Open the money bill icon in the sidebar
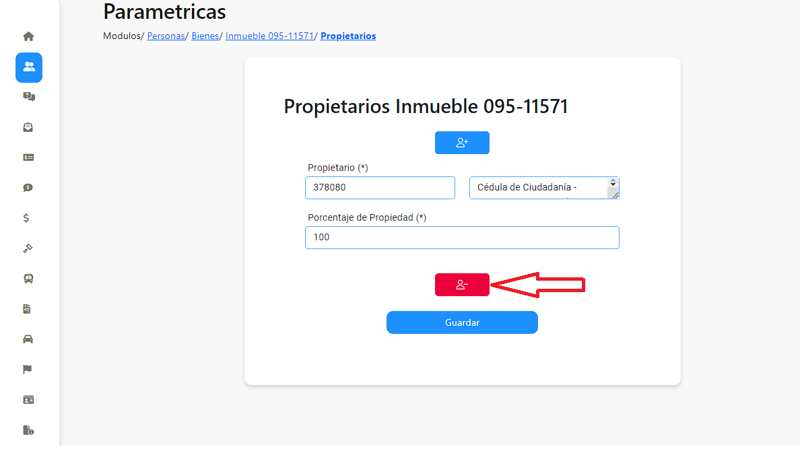 point(28,158)
